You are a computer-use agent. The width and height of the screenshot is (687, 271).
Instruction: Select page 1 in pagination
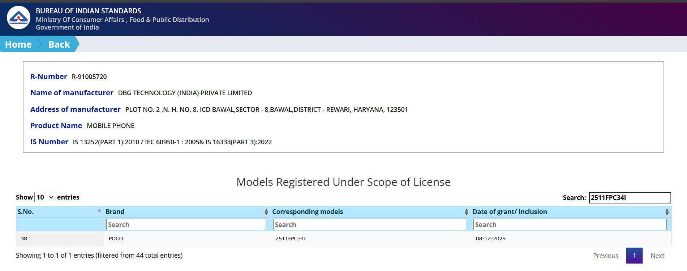[634, 255]
